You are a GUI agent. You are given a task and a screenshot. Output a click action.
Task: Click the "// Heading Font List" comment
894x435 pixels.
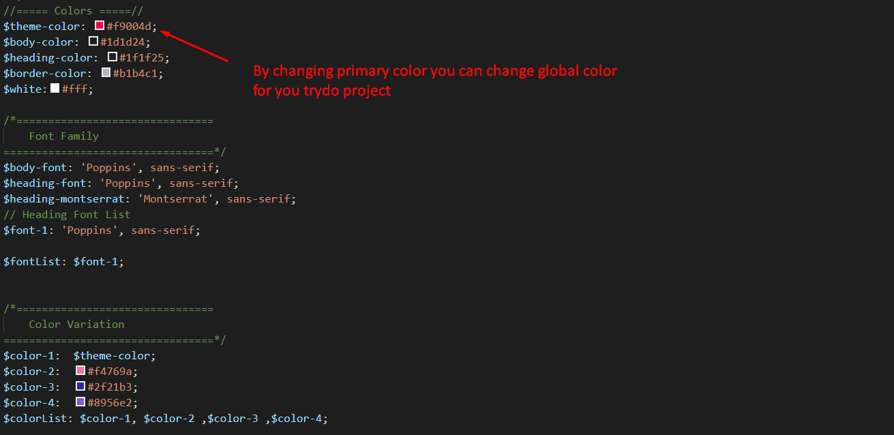tap(67, 215)
